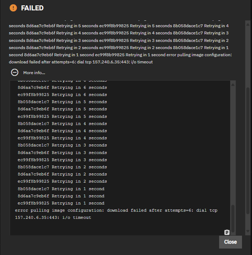The height and width of the screenshot is (255, 252).
Task: Select log line '8b058dace1c7 Retrying in 1 second'
Action: point(61,189)
